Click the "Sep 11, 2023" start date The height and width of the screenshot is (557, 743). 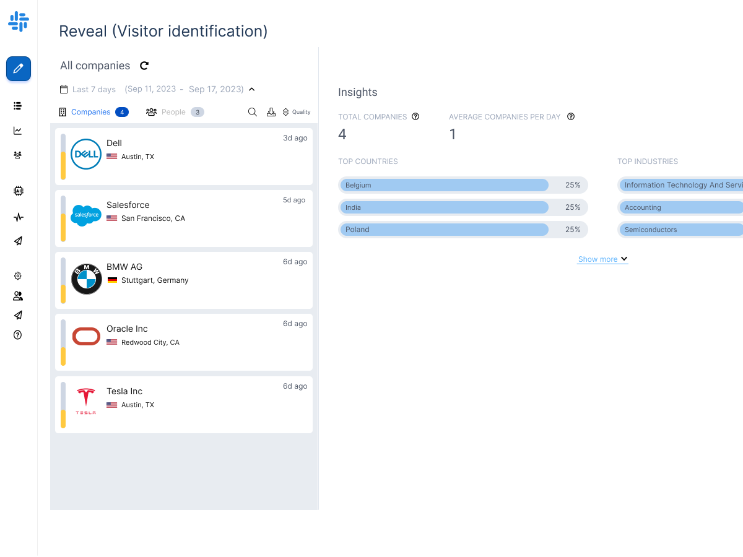tap(152, 89)
